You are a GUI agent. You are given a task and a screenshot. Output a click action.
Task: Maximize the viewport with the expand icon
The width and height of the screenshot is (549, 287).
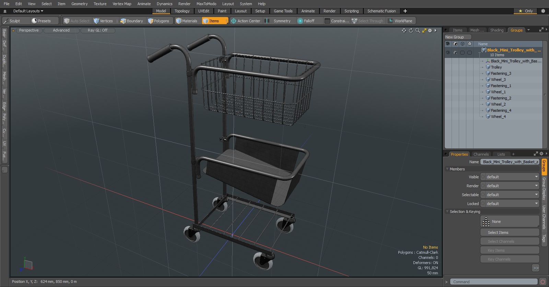coord(424,31)
